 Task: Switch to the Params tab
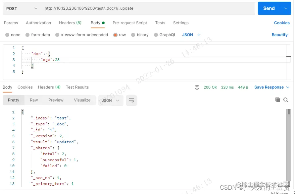11,23
